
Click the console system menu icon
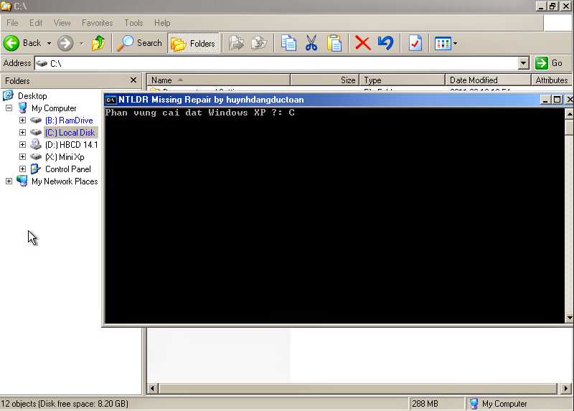[110, 100]
